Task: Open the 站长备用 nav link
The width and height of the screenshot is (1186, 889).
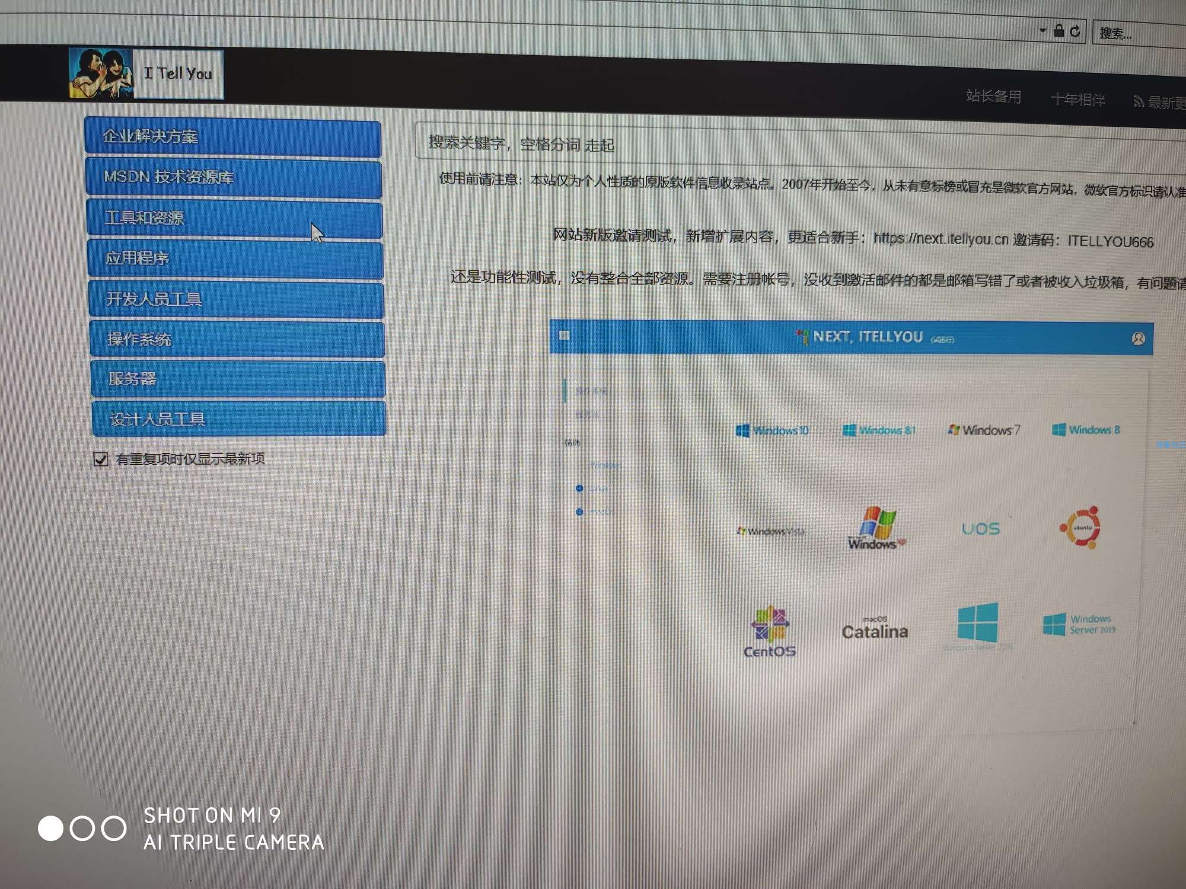Action: (x=993, y=97)
